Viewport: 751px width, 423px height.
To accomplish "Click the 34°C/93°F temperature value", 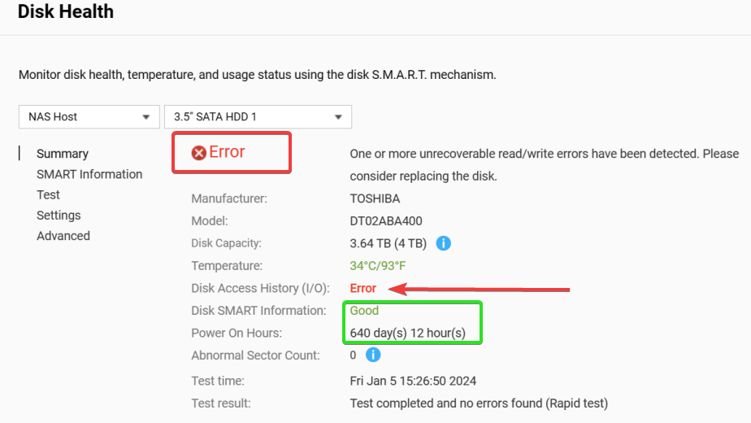I will click(377, 266).
